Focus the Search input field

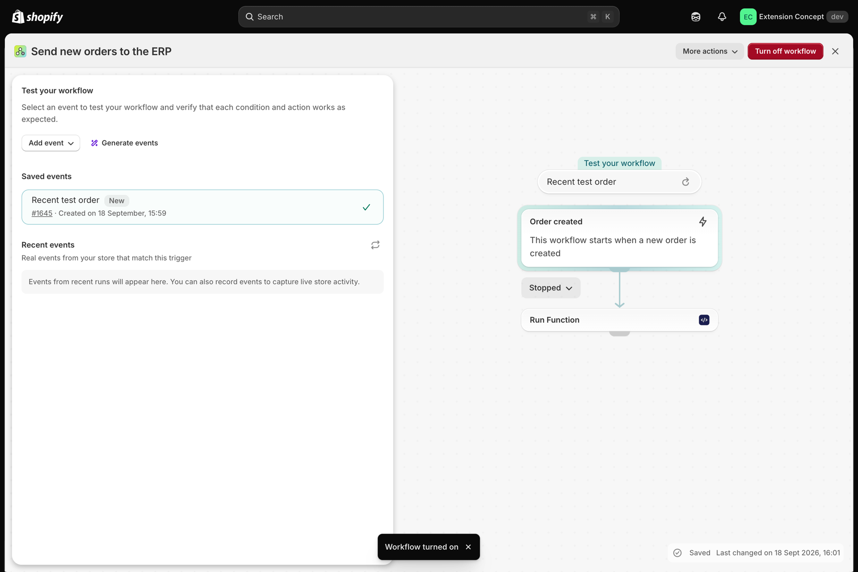click(429, 17)
